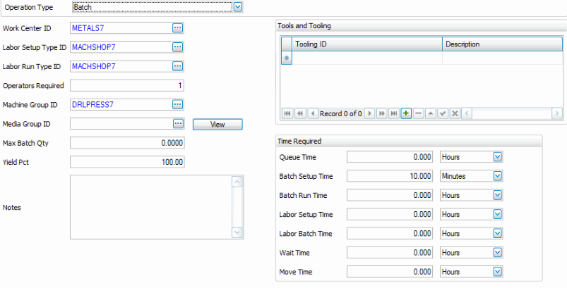
Task: Click the Description column header
Action: click(501, 44)
